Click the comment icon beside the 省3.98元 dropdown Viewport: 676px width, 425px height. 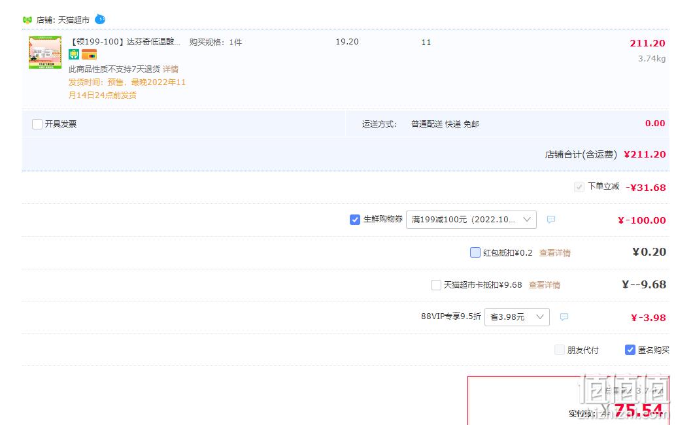(564, 317)
